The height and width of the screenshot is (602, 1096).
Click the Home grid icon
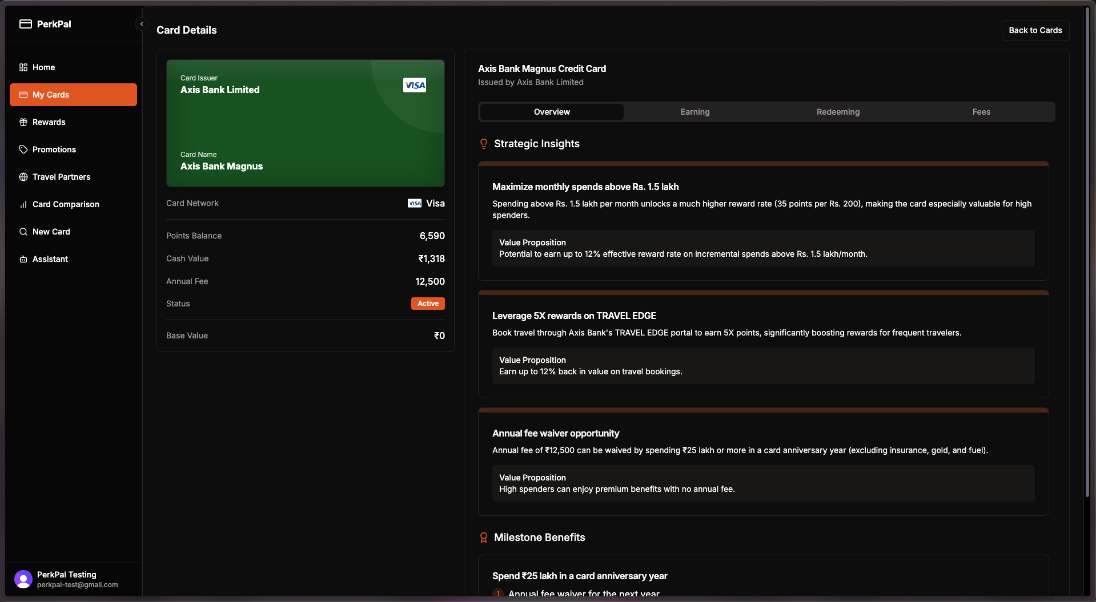pyautogui.click(x=23, y=67)
